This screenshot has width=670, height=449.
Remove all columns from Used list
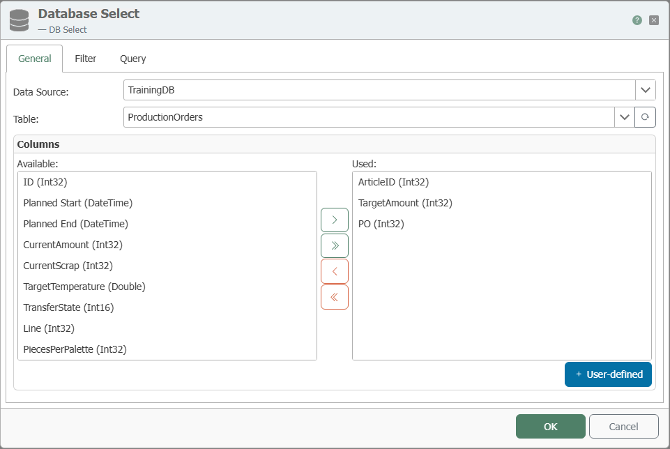(x=335, y=297)
